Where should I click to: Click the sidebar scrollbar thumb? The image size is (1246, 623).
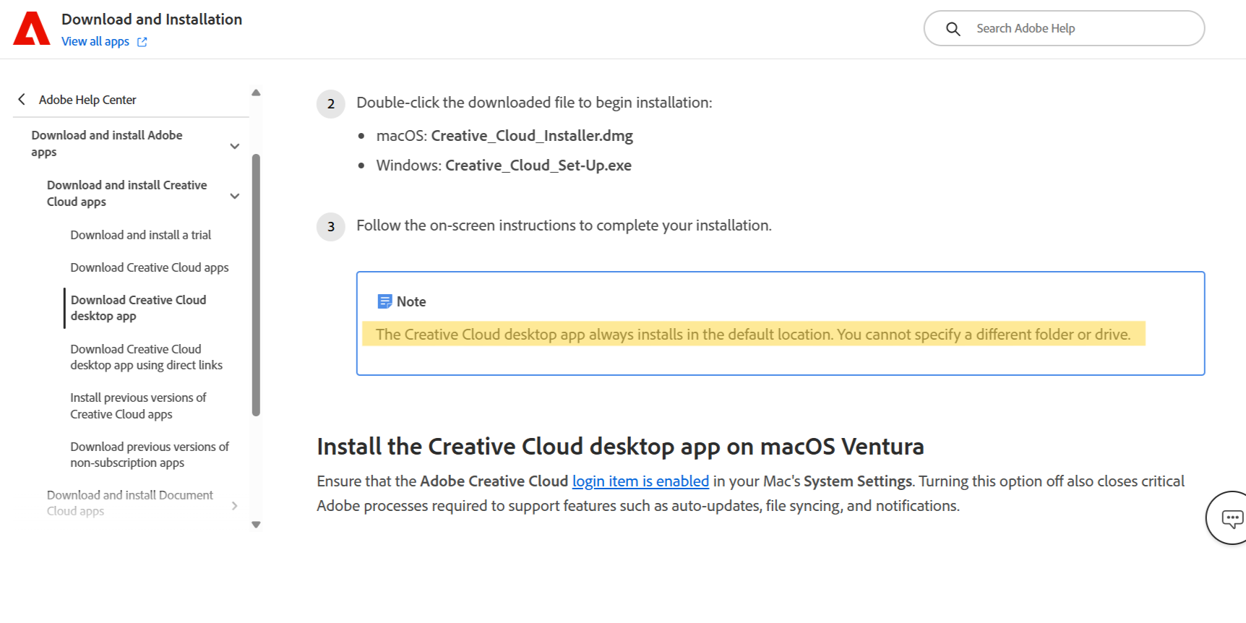(256, 285)
